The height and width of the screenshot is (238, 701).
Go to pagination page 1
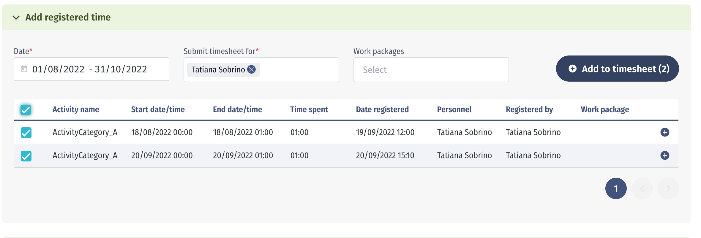tap(616, 188)
